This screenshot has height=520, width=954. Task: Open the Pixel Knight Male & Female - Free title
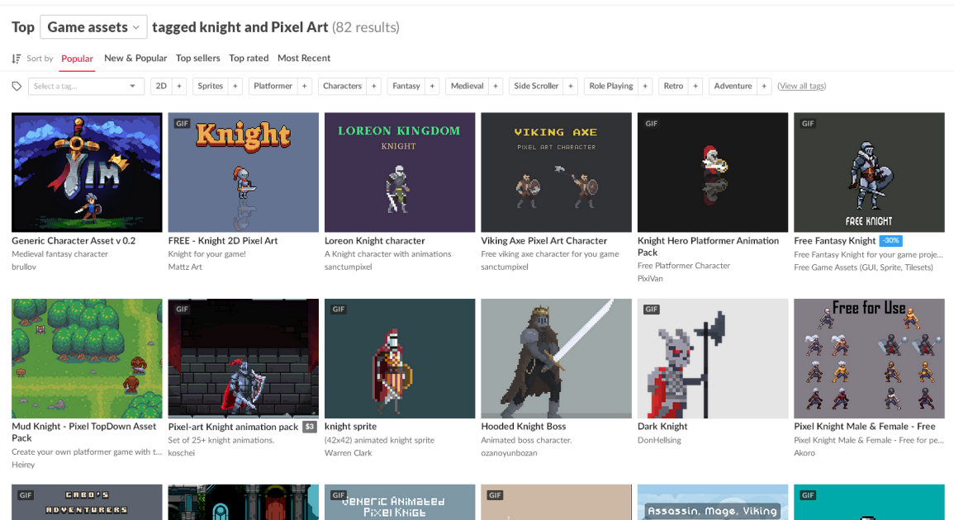coord(865,427)
